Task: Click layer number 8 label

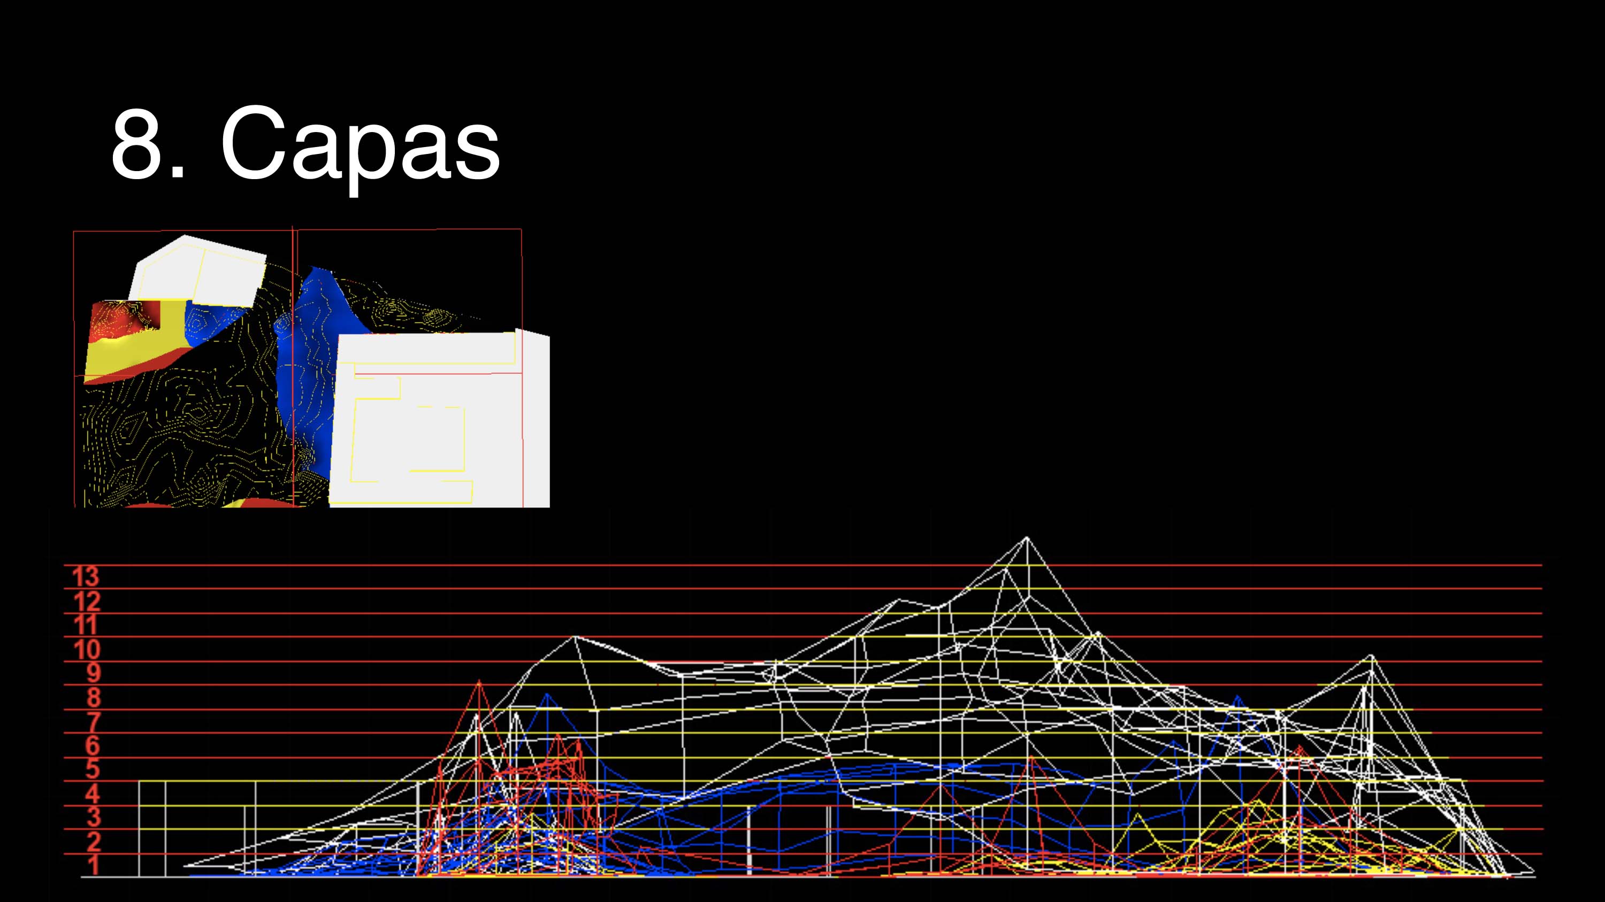Action: click(93, 697)
